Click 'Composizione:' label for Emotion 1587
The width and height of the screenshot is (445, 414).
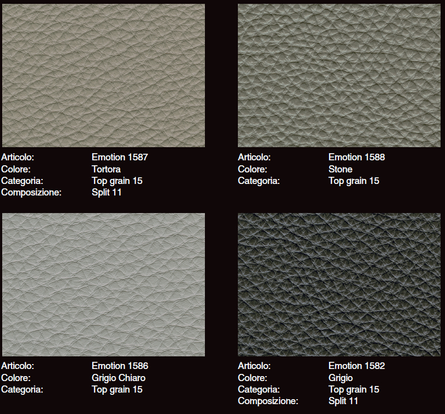[31, 193]
